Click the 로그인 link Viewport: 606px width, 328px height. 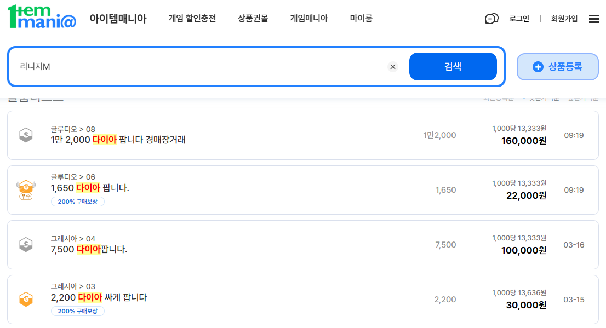(x=519, y=19)
